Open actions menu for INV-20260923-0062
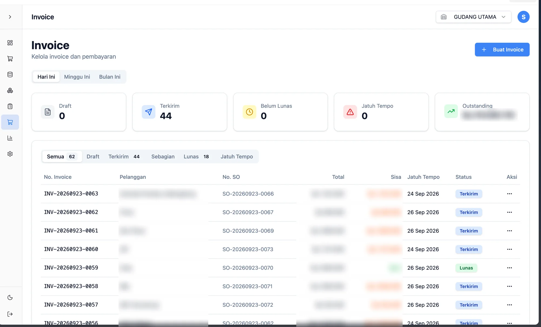 click(509, 212)
